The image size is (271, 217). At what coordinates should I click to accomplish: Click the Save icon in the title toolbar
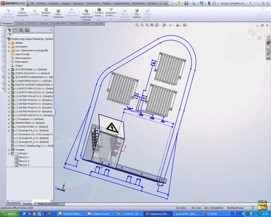(x=186, y=3)
